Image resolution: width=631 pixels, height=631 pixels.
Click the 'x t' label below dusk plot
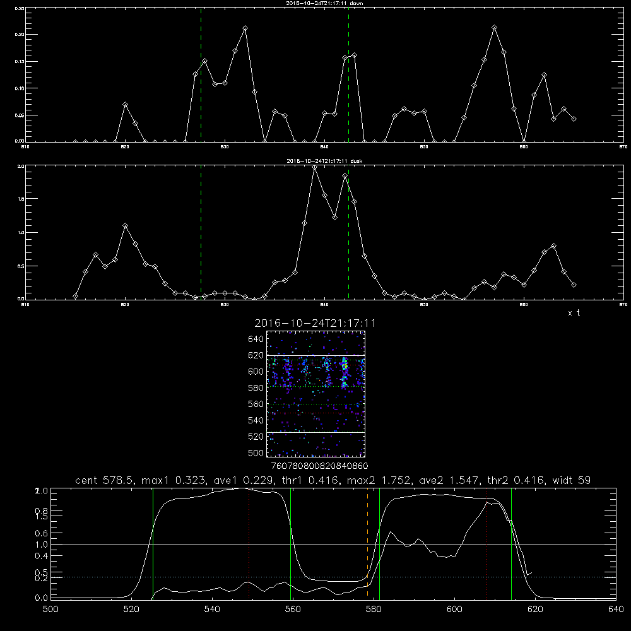point(574,313)
